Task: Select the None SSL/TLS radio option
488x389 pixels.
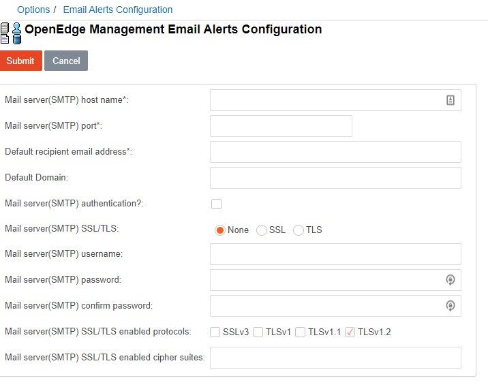Action: tap(220, 230)
